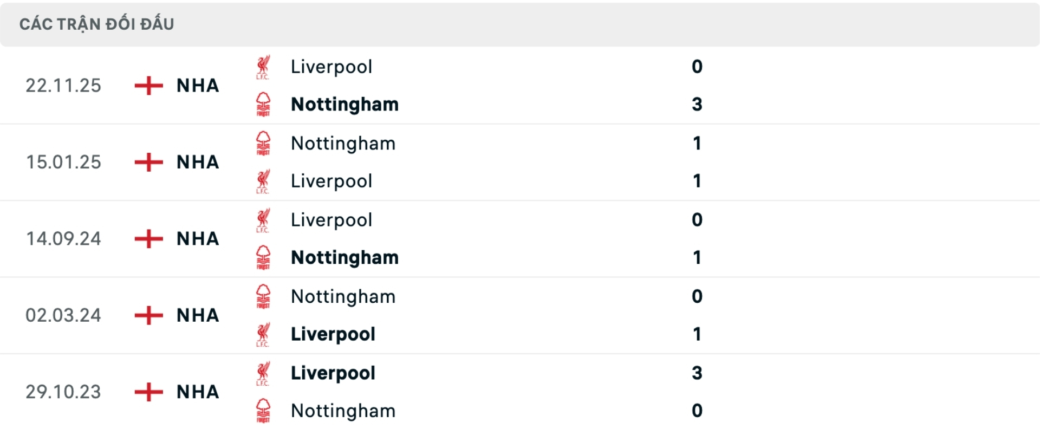Open the Liverpool team page from the top match
This screenshot has width=1040, height=429.
coord(331,67)
